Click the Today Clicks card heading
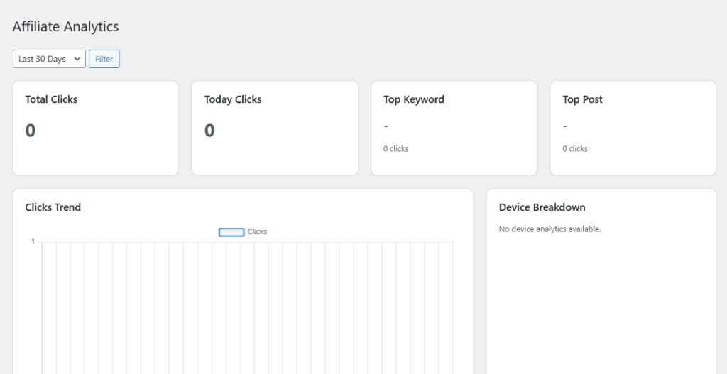This screenshot has height=374, width=727. (x=233, y=99)
